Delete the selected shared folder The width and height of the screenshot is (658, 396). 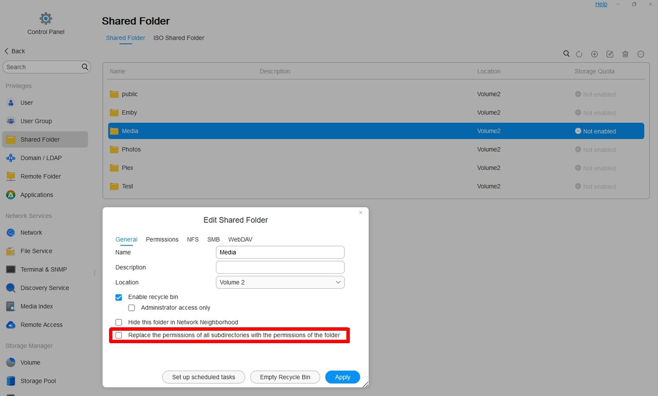pos(625,54)
